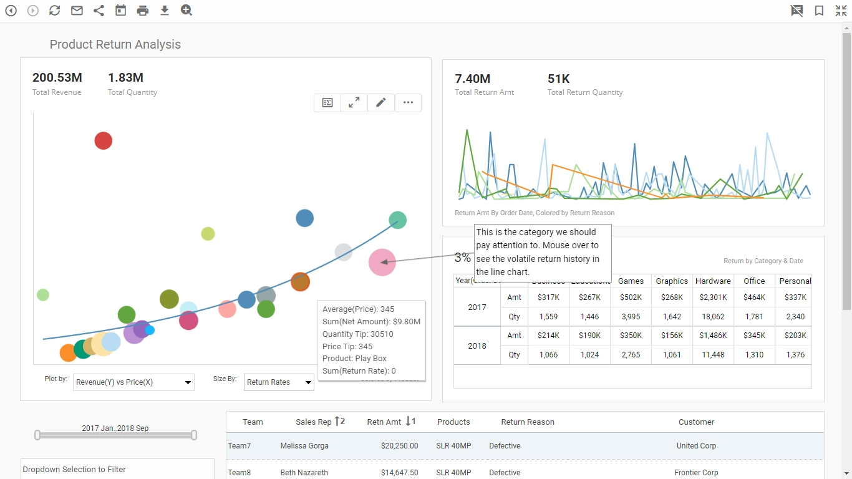The image size is (852, 479).
Task: Open the more options ellipsis menu
Action: point(408,102)
